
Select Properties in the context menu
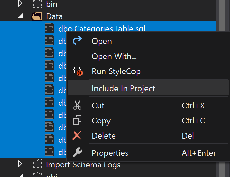[110, 153]
